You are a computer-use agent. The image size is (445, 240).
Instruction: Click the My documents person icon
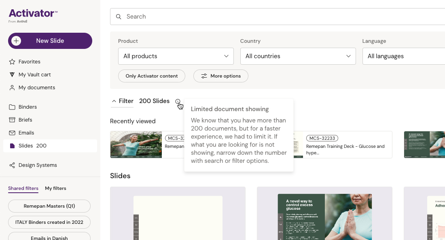click(12, 88)
